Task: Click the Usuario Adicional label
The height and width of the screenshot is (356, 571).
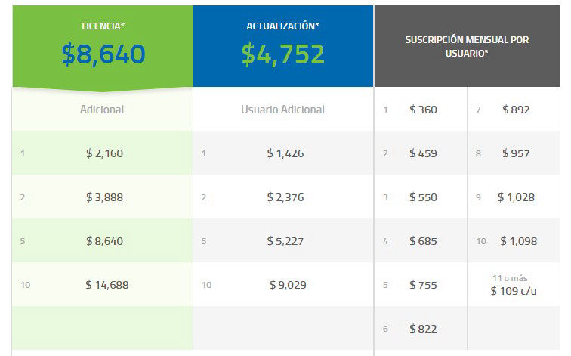Action: 283,110
